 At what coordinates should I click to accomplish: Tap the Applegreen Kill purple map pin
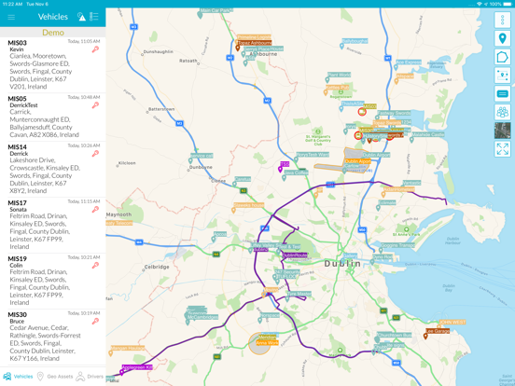pos(121,372)
